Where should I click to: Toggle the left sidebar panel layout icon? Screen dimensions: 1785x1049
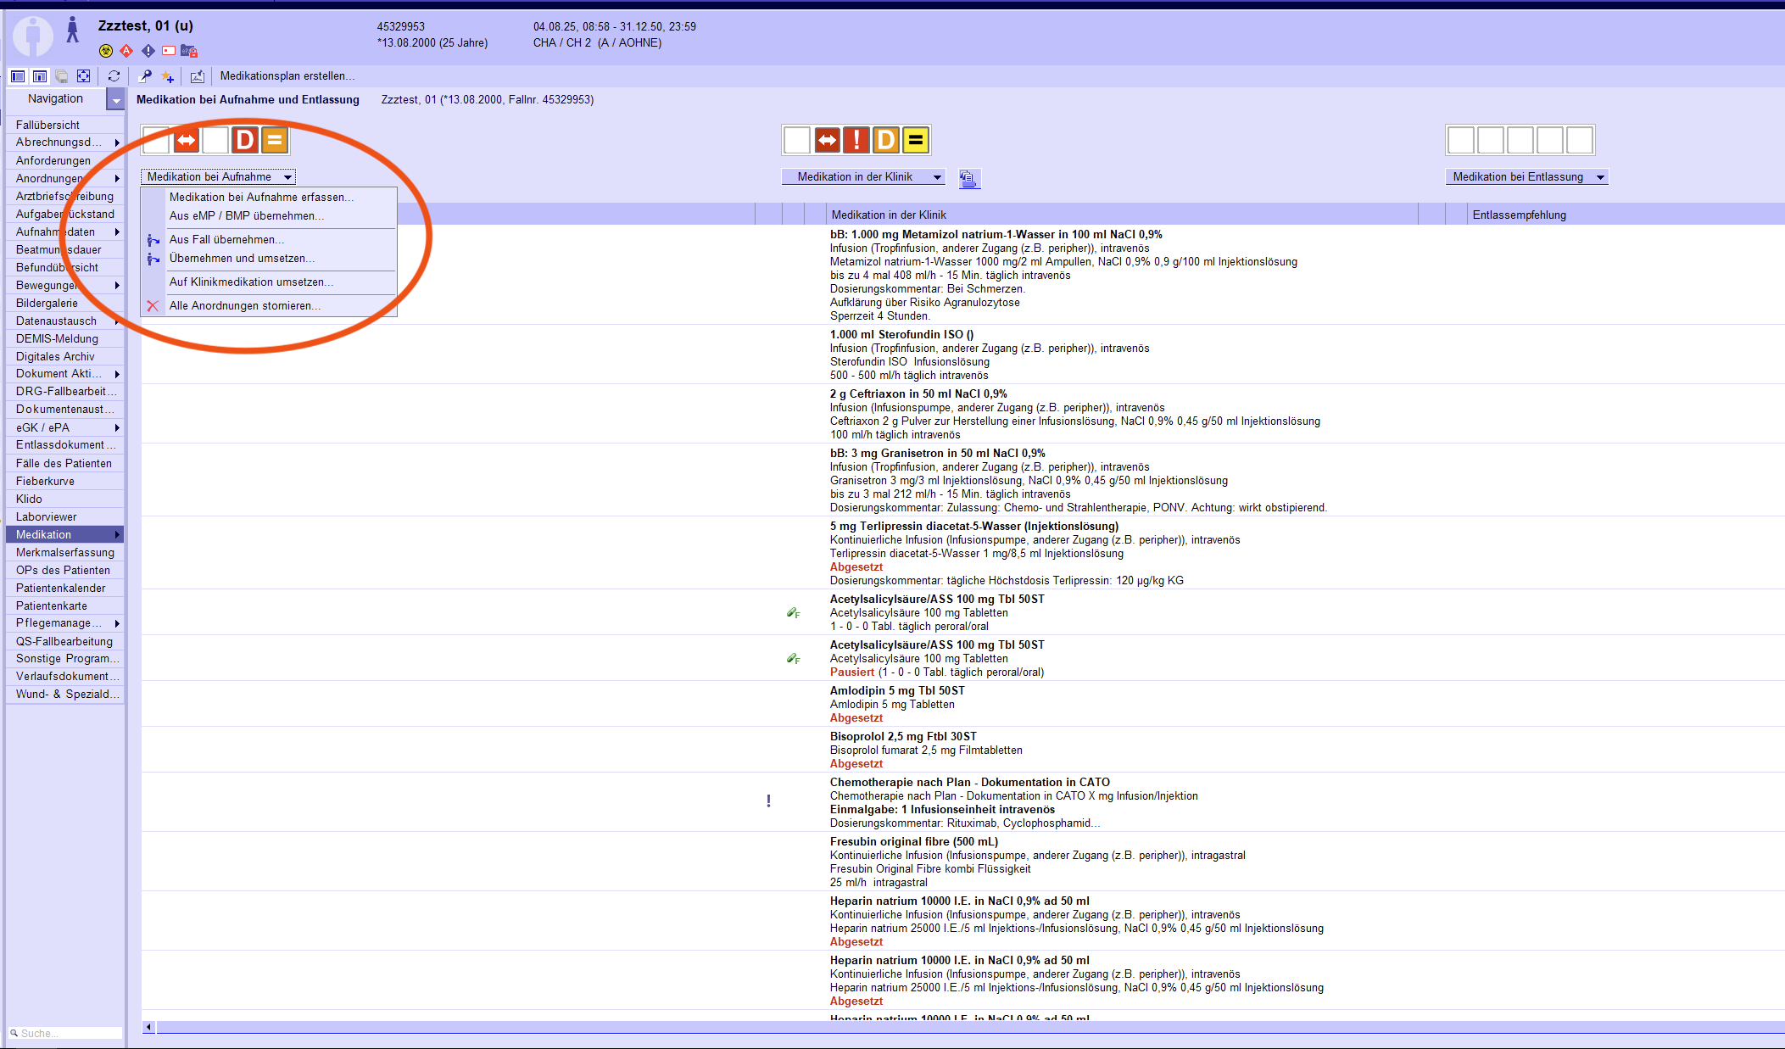(18, 76)
